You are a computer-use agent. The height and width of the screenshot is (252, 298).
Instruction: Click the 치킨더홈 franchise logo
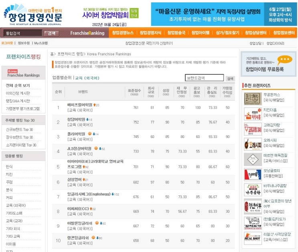253,114
